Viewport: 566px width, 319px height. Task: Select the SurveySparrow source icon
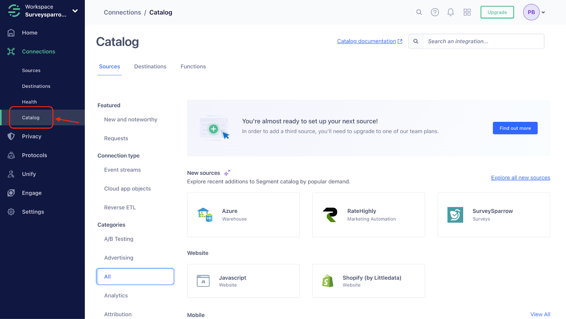(455, 215)
